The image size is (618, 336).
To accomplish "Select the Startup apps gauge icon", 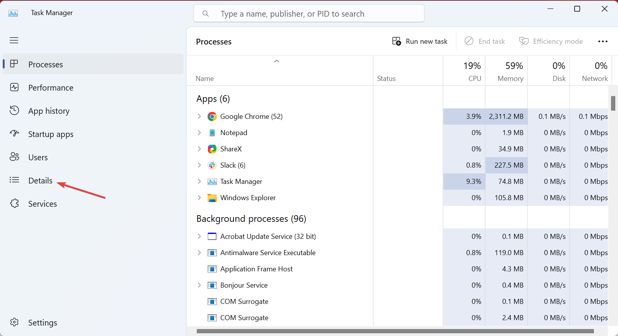I will tap(14, 134).
